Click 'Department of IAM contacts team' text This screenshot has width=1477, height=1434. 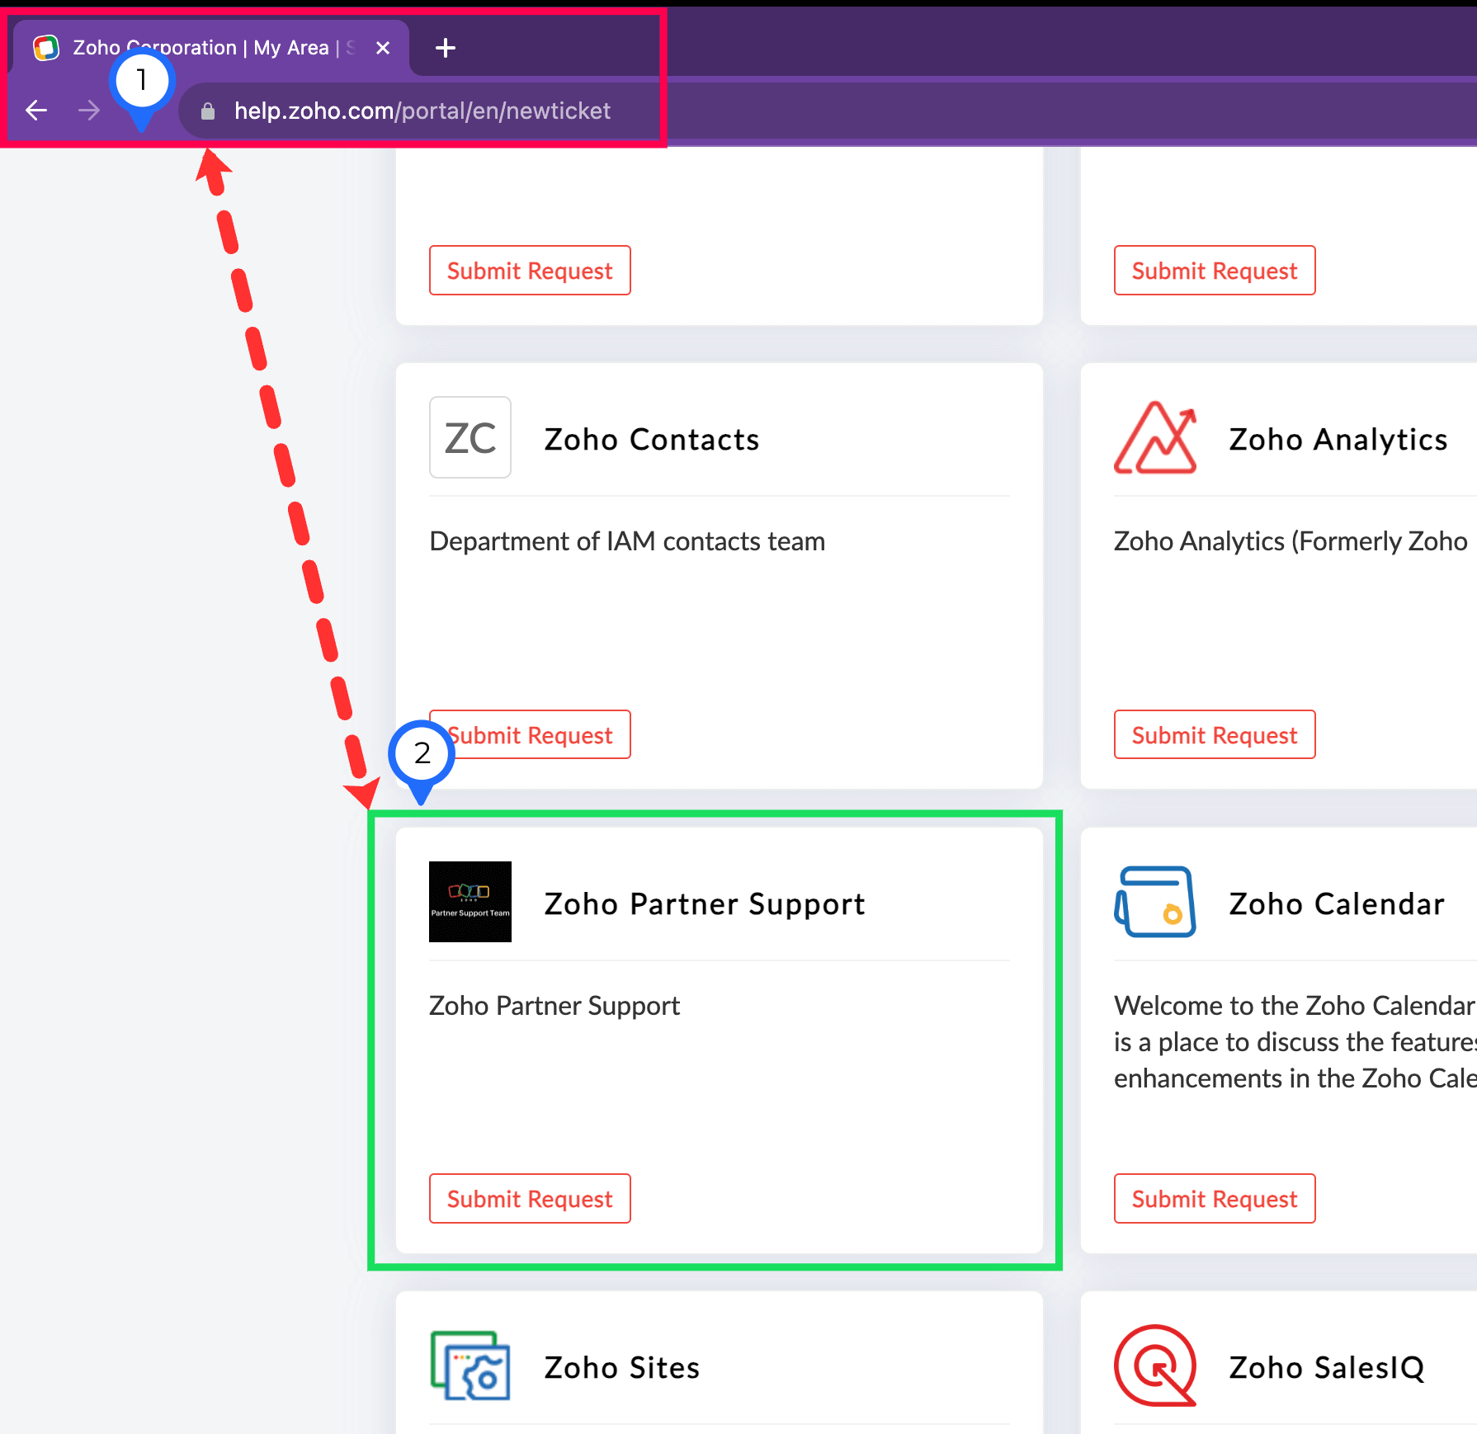(627, 541)
